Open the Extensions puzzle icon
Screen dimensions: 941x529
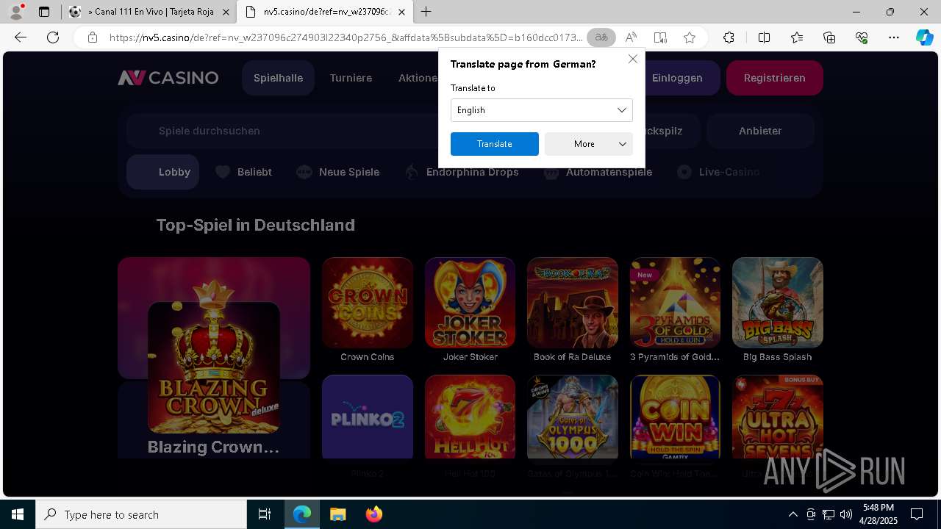[x=729, y=37]
